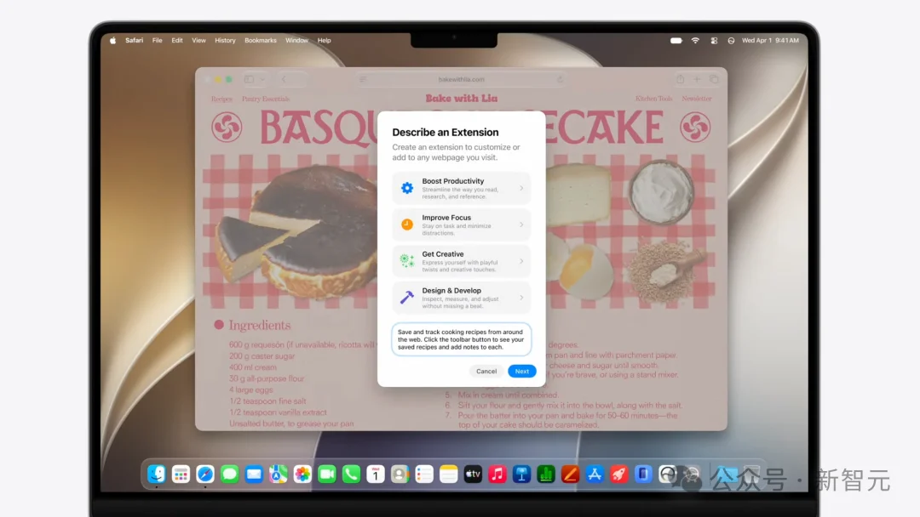The image size is (920, 517).
Task: Open the Design & Develop category
Action: (461, 298)
